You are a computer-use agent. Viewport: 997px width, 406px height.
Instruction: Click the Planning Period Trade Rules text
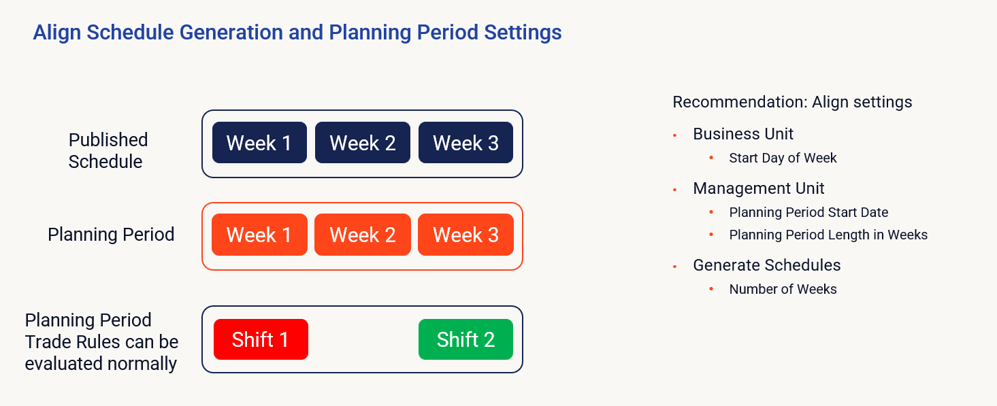[x=101, y=341]
